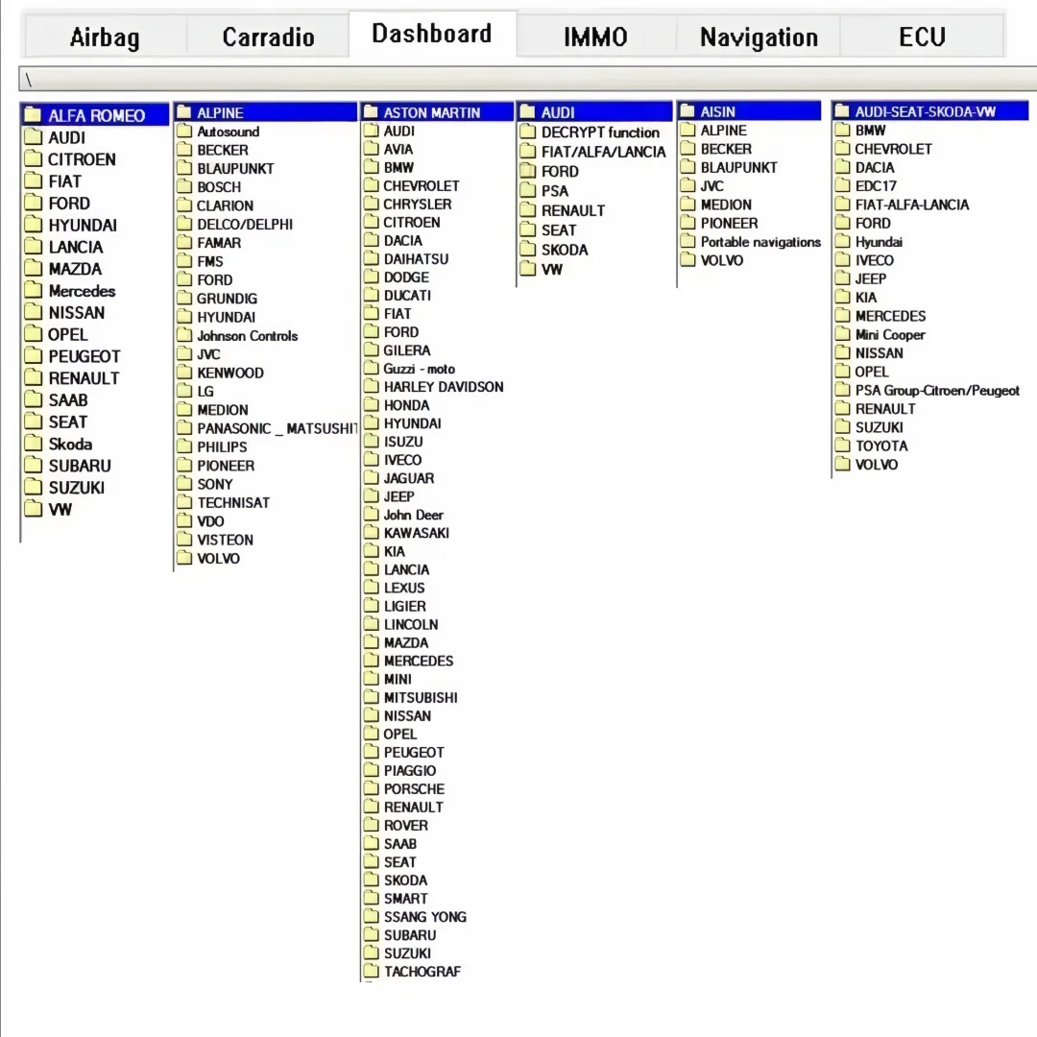Image resolution: width=1037 pixels, height=1037 pixels.
Task: Switch to the Airbag tab
Action: [106, 36]
